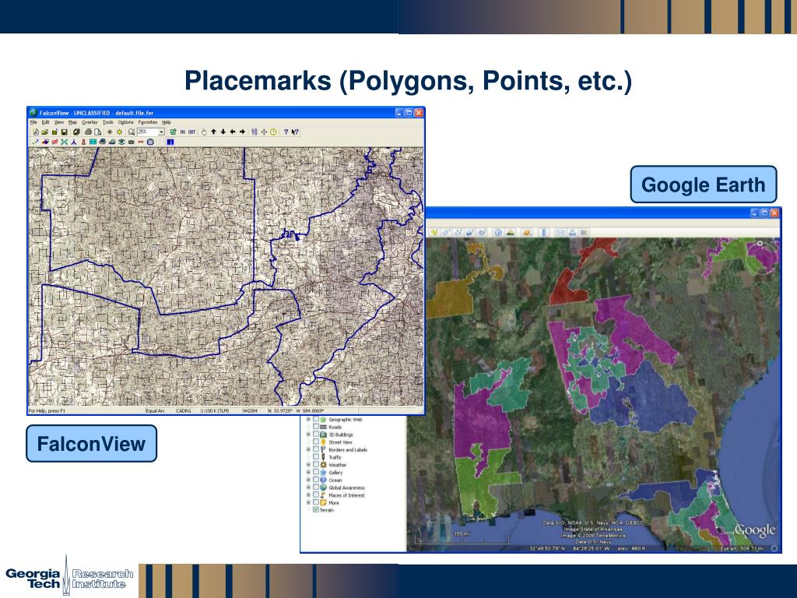Click the pan down arrow
This screenshot has width=797, height=598.
click(223, 132)
